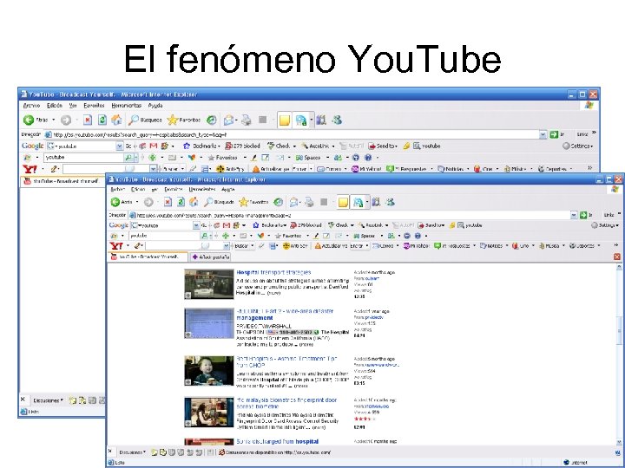Click Check button in rear window Google toolbar
This screenshot has height=468, width=625.
coord(281,146)
